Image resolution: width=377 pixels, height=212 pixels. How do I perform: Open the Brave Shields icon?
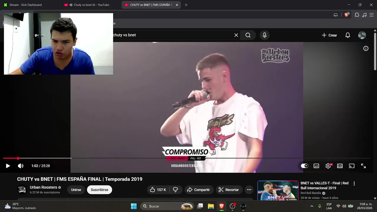347,15
